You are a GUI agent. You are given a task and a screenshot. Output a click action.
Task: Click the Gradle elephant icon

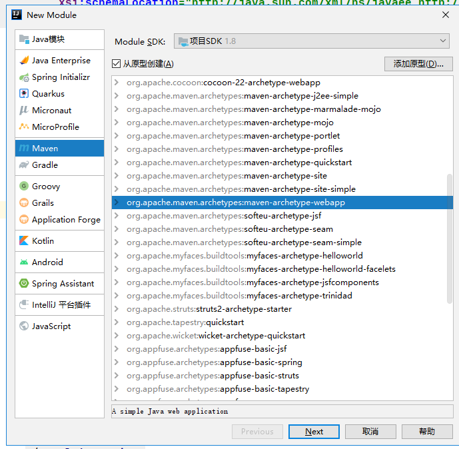tap(24, 165)
